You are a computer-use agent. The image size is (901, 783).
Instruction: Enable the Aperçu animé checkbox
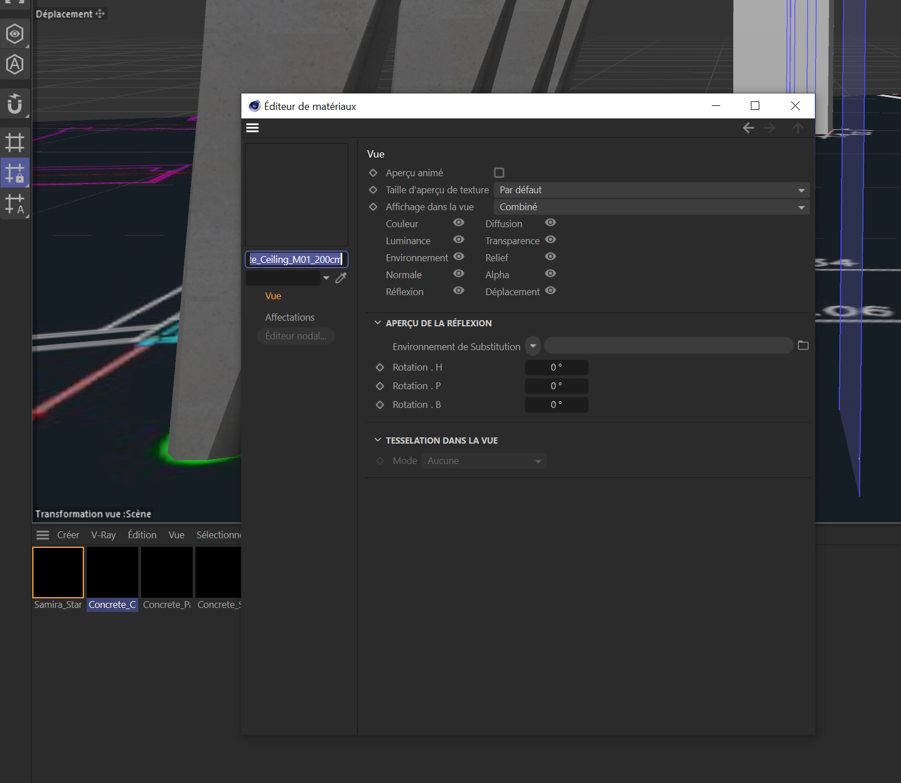(x=499, y=172)
